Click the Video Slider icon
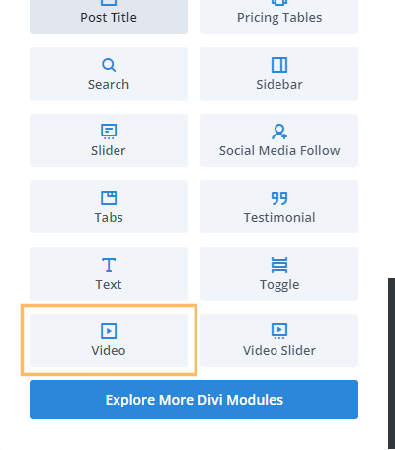 click(x=279, y=331)
